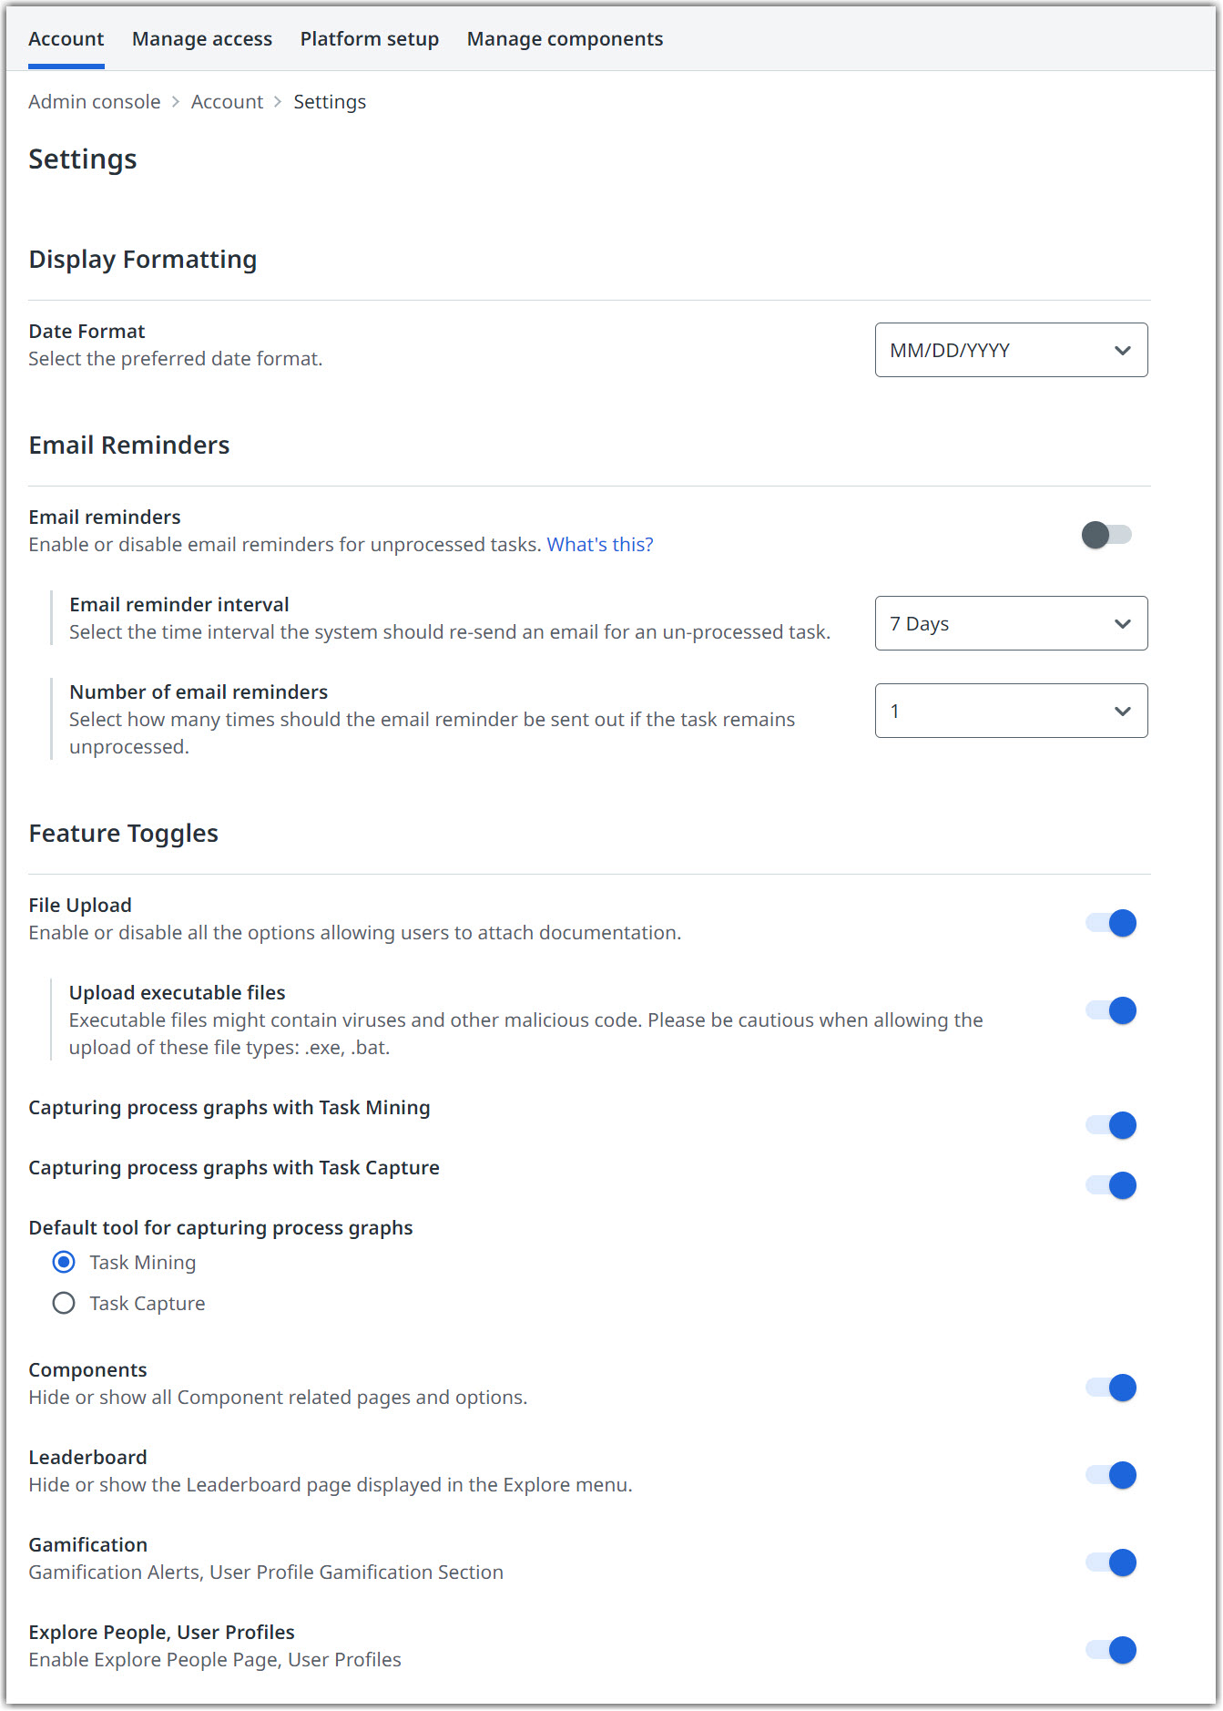
Task: Switch off the Components toggle
Action: pos(1111,1388)
